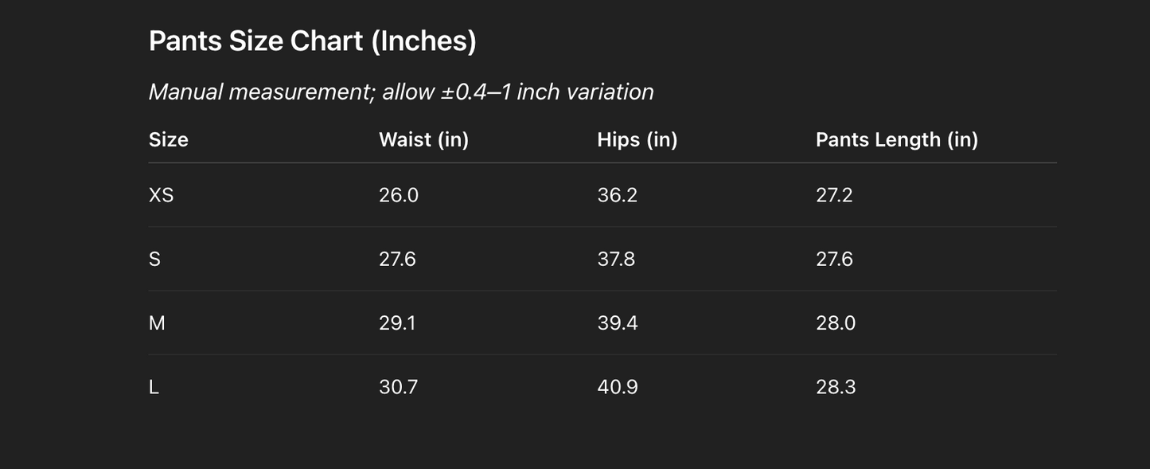Select the Waist (in) column header

click(423, 139)
